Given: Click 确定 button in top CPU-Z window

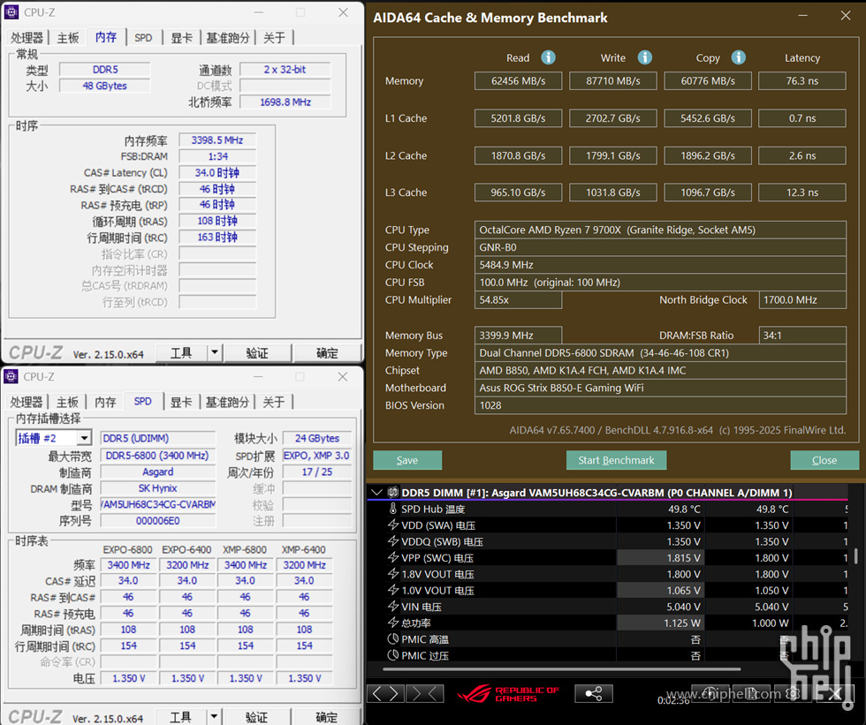Looking at the screenshot, I should [327, 352].
